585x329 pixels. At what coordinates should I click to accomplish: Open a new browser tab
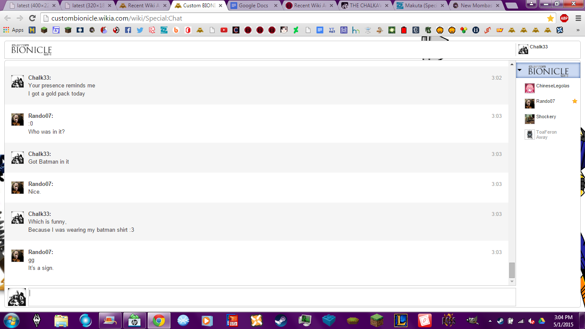tap(511, 6)
